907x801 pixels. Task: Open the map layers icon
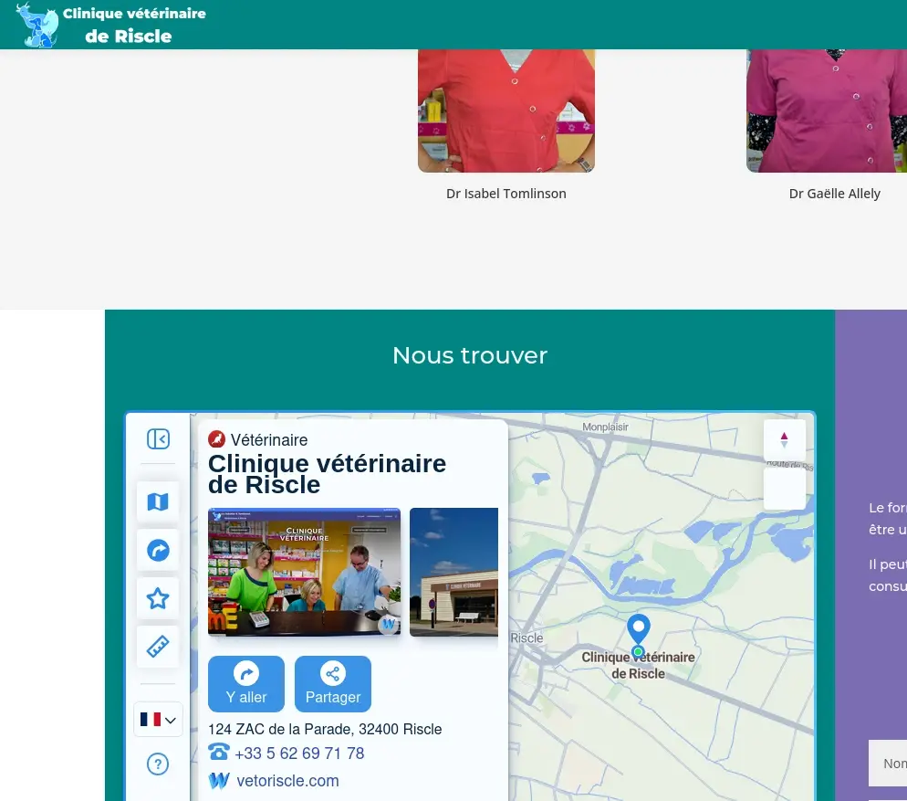(x=158, y=501)
